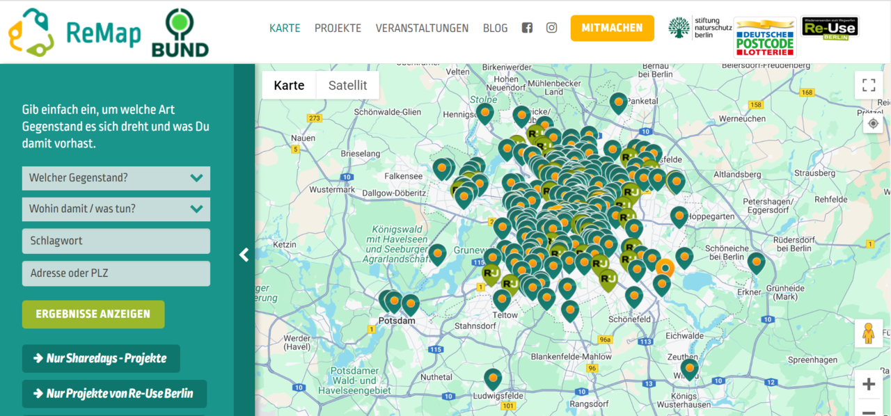The width and height of the screenshot is (891, 416).
Task: Collapse the sidebar with the arrow
Action: click(x=244, y=255)
